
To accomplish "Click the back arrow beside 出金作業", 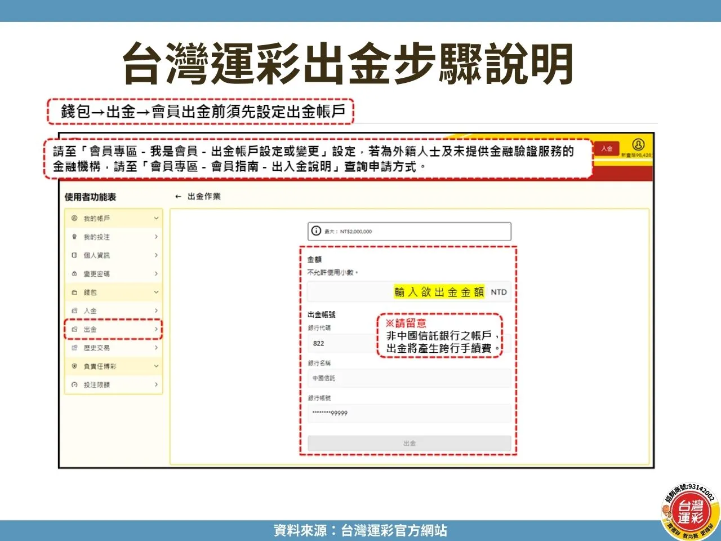I will coord(178,197).
